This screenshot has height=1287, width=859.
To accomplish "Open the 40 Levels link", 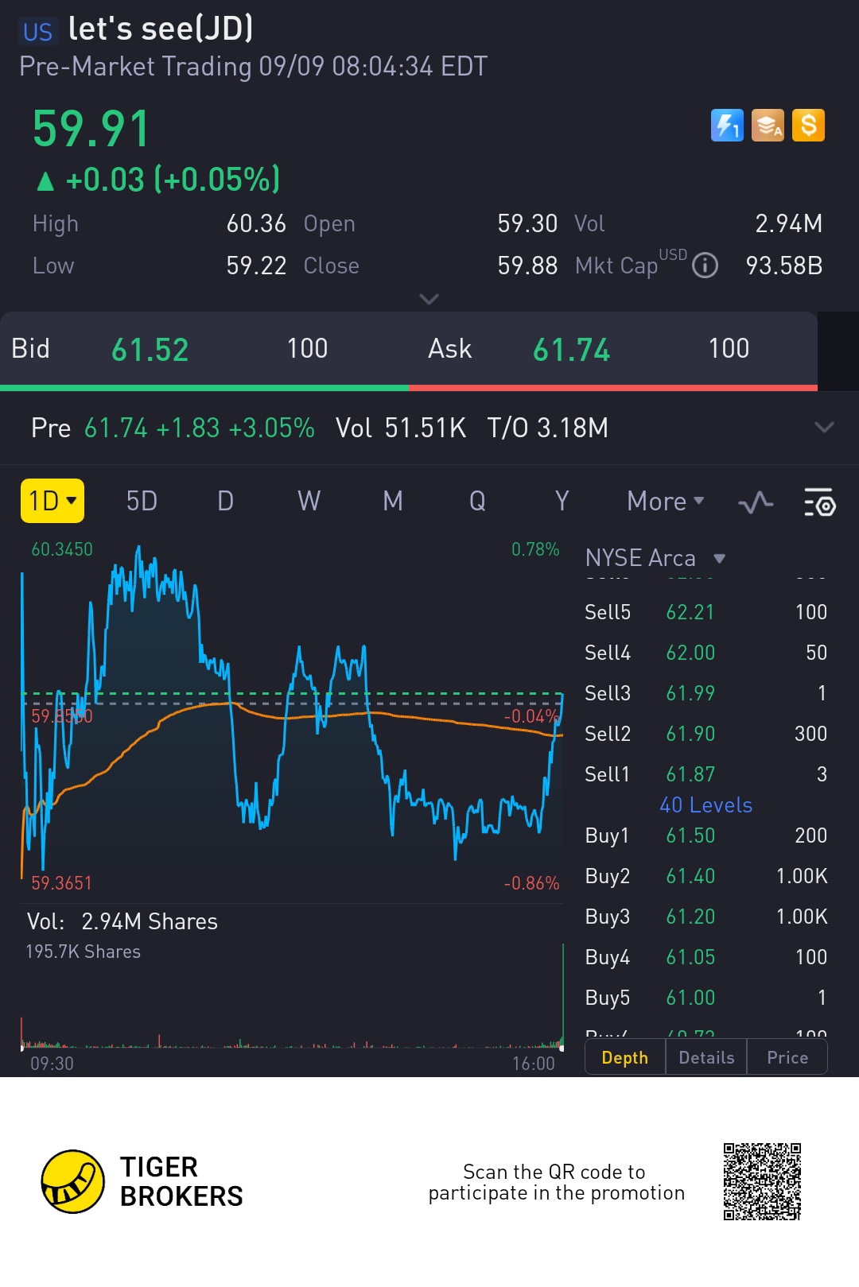I will [x=705, y=805].
